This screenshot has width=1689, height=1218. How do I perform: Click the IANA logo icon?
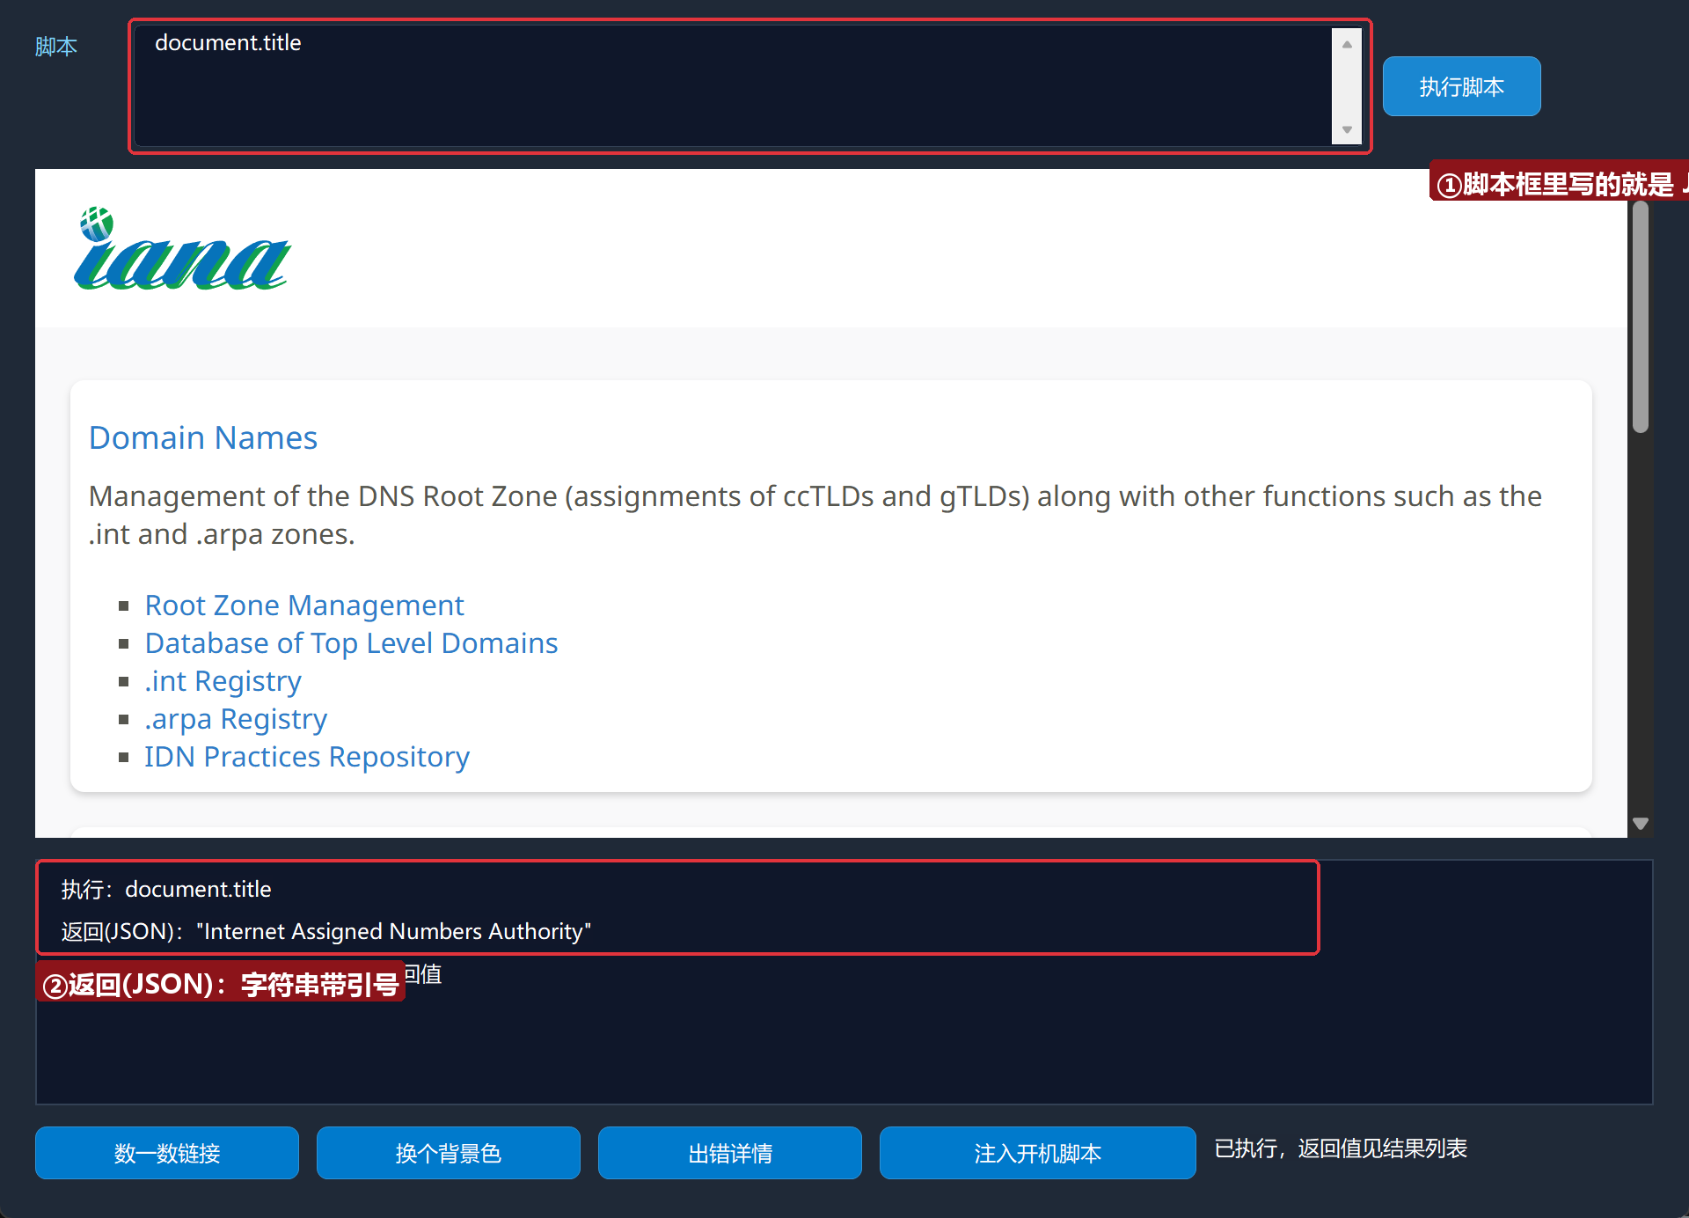click(x=182, y=249)
